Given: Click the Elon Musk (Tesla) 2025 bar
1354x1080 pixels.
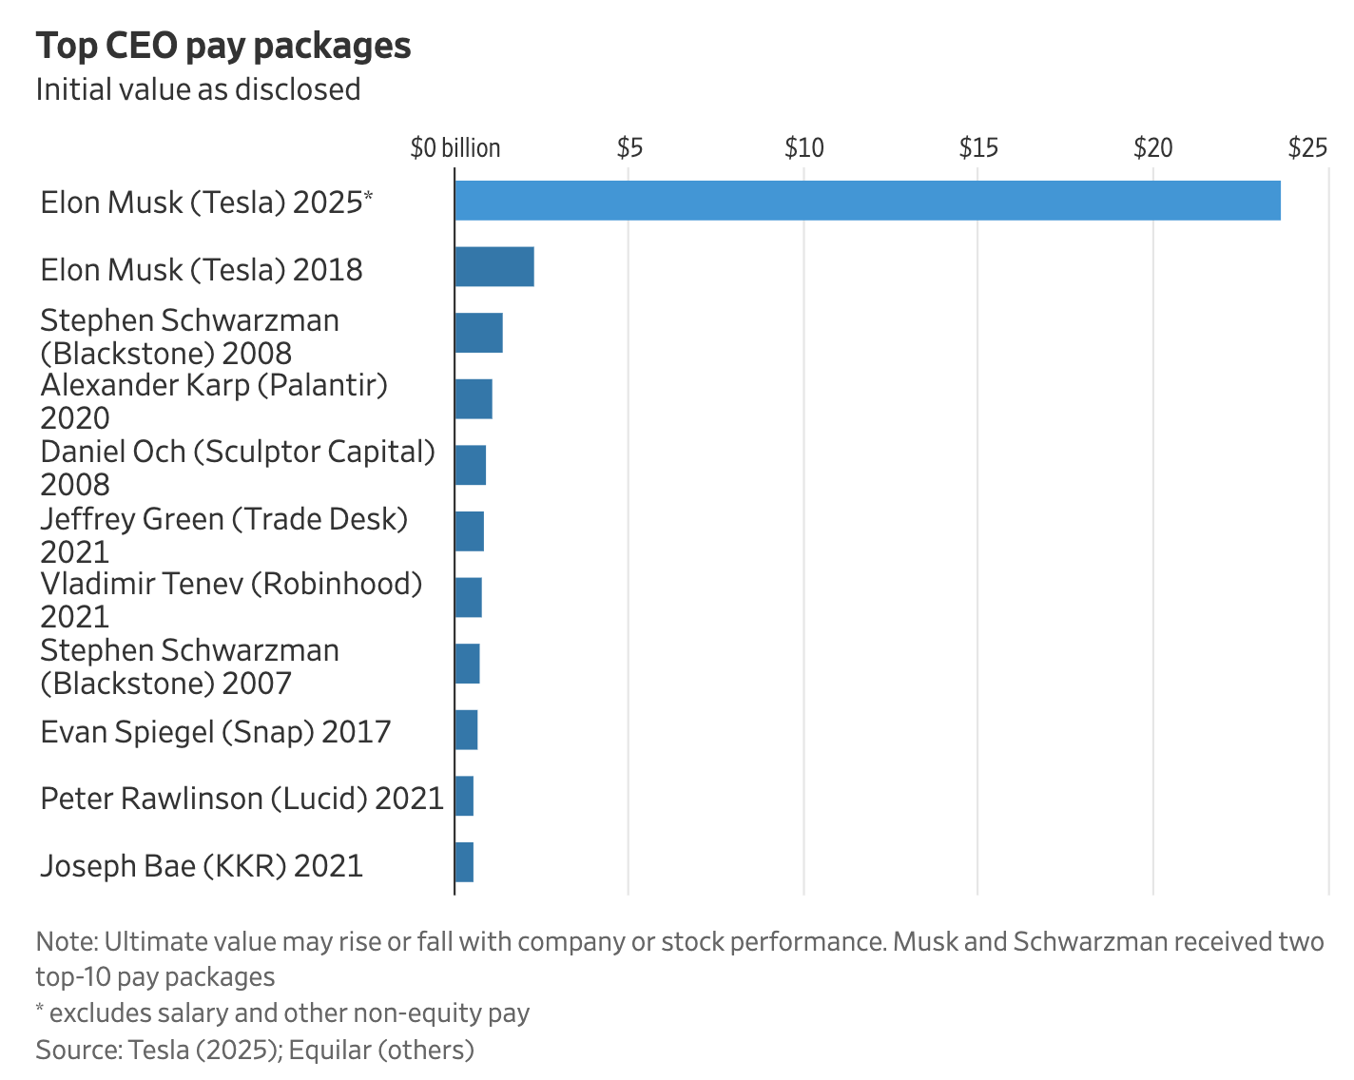Looking at the screenshot, I should pos(867,200).
